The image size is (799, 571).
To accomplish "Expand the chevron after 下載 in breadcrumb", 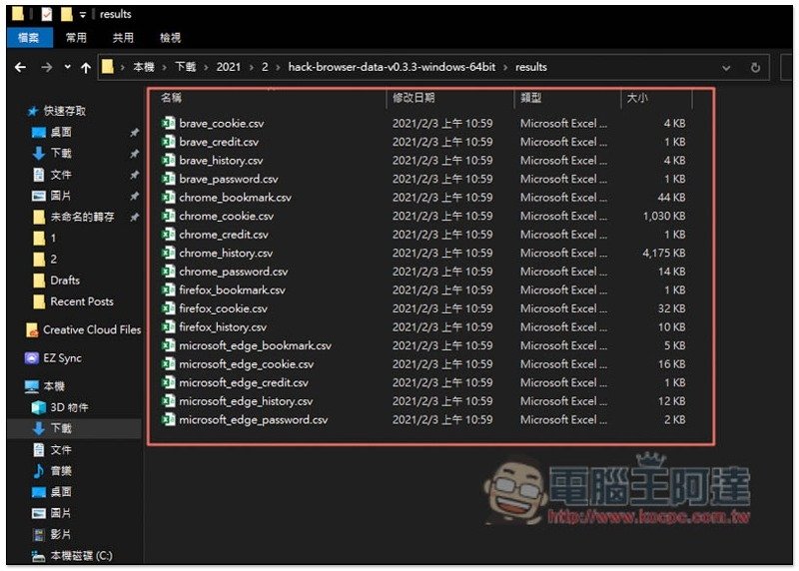I will [206, 68].
